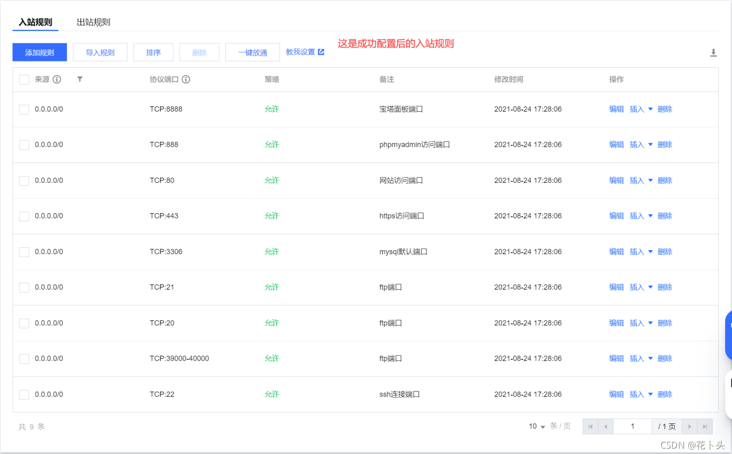Click the 导入规则 button
Screen dimensions: 732x454
pos(100,52)
